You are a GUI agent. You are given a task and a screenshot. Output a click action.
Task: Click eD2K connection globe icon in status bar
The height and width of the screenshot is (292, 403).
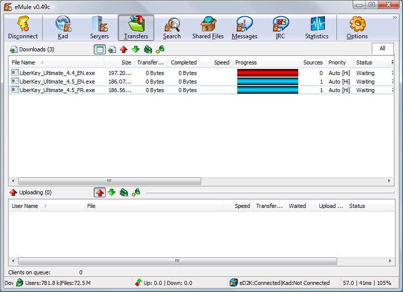point(233,282)
